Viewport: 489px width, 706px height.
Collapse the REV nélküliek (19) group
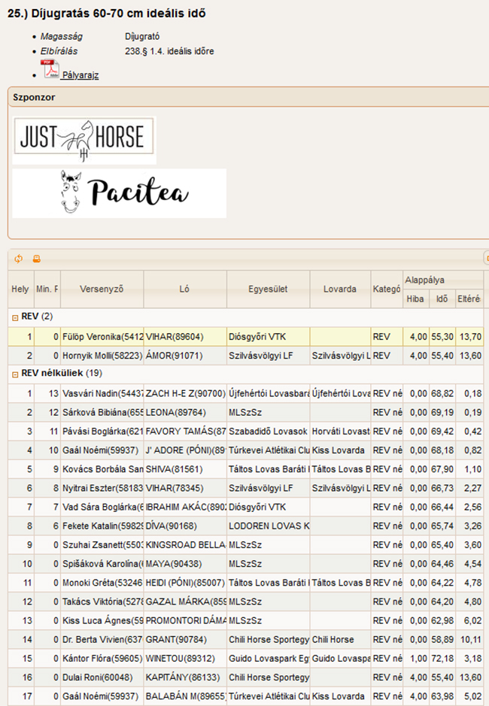[15, 374]
